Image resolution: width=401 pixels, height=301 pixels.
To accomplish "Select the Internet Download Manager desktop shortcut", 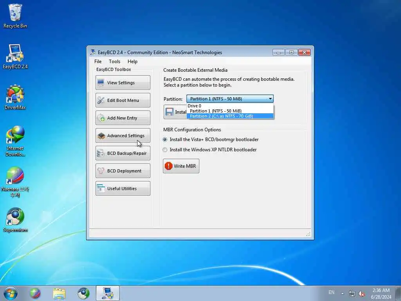I will click(15, 141).
